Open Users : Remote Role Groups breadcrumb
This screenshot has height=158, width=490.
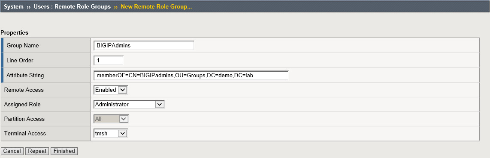pyautogui.click(x=72, y=7)
